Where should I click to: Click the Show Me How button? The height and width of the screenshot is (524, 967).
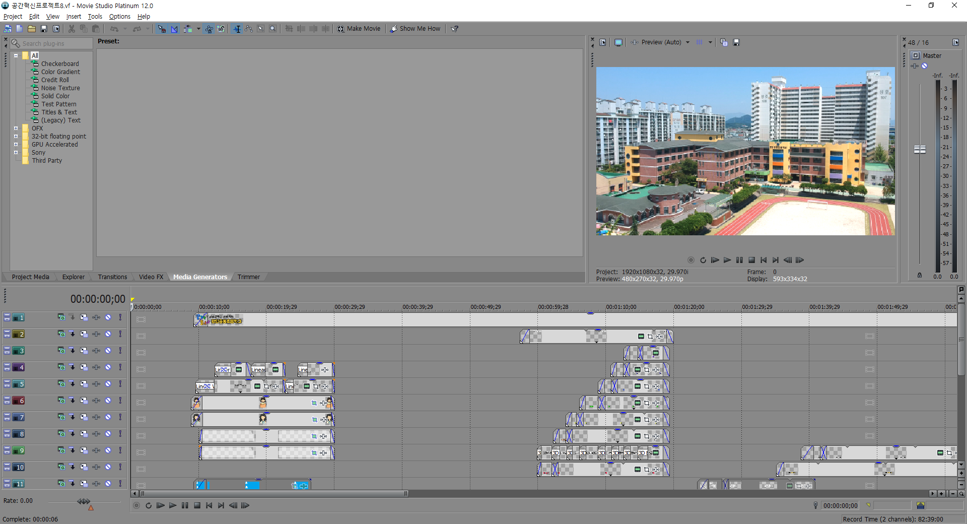(416, 29)
